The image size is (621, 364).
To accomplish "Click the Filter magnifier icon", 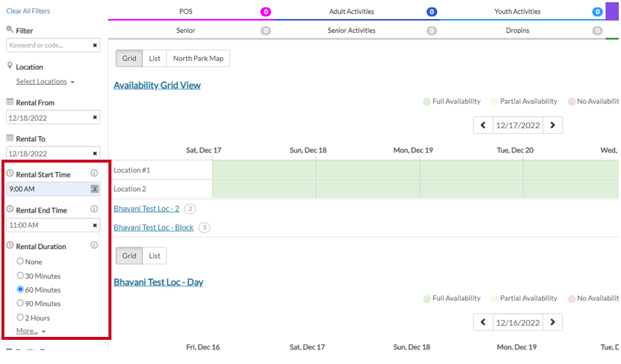I will (x=10, y=29).
